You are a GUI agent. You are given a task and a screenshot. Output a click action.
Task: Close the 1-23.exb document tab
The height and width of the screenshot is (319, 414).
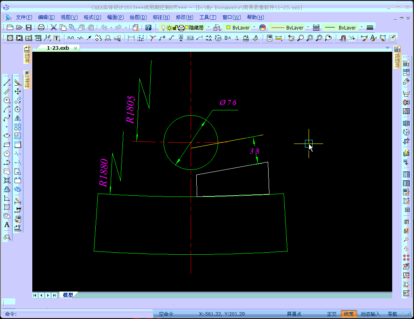click(x=75, y=48)
